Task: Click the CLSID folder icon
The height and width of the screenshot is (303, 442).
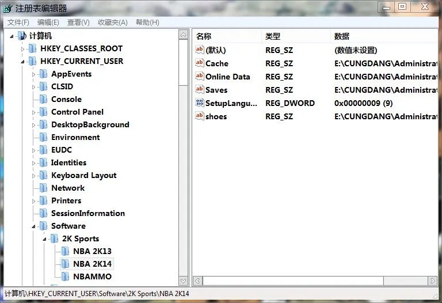Action: coord(43,86)
